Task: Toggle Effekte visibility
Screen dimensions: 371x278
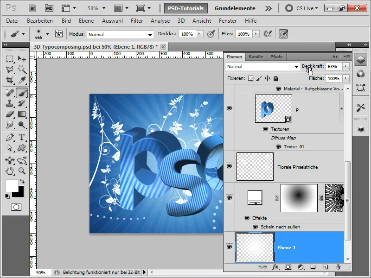Action: (x=247, y=218)
